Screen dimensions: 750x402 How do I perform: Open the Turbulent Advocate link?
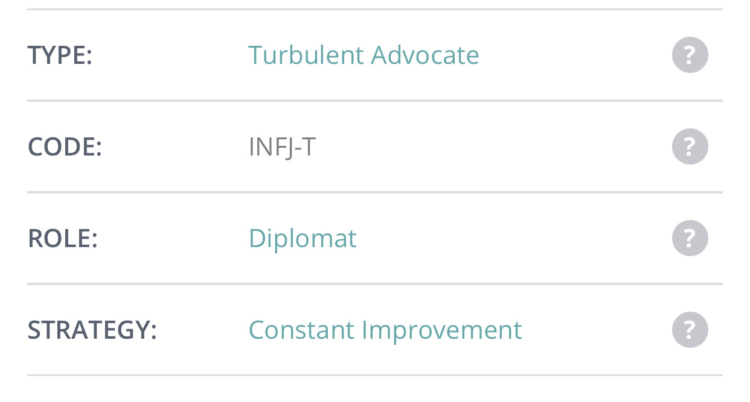point(364,55)
